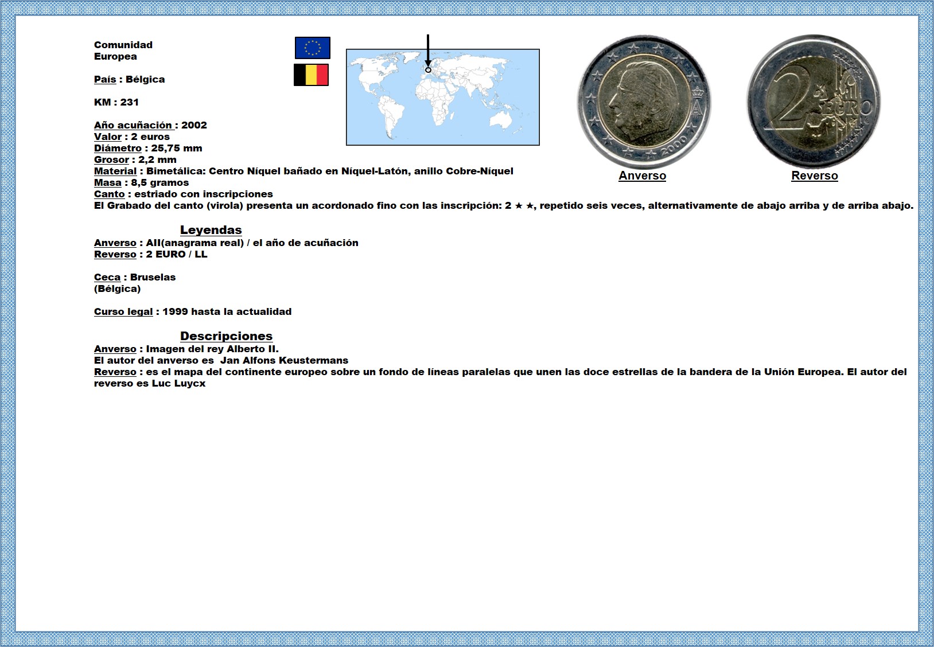This screenshot has height=647, width=934.
Task: Click Anverso legend line with 'AII(anagrama real)'
Action: [x=226, y=243]
